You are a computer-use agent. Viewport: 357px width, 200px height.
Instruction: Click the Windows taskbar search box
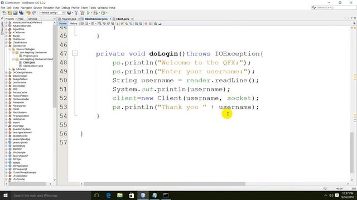[51, 195]
